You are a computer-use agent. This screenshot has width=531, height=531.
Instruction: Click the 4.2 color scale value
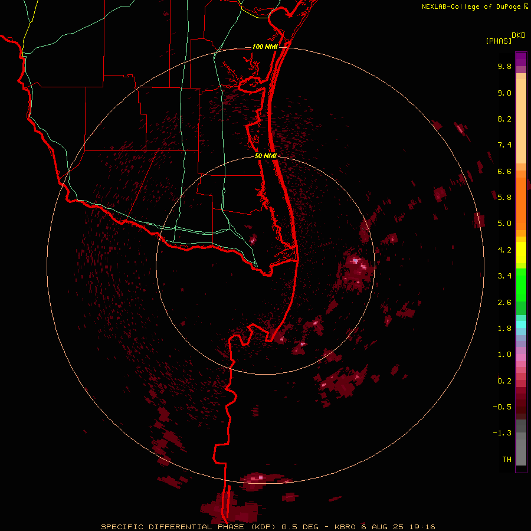click(504, 250)
